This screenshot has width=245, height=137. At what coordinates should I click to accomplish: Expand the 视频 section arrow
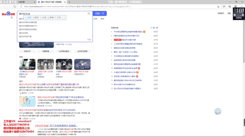[x=24, y=57]
